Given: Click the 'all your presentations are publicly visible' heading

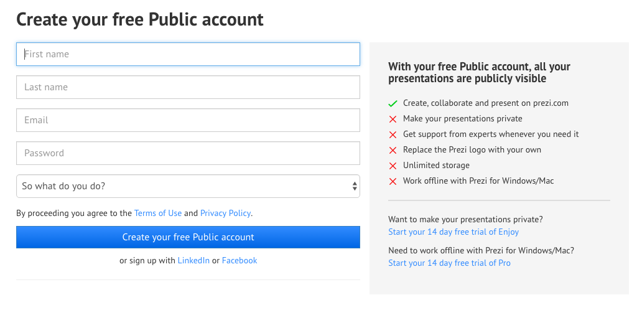Looking at the screenshot, I should coord(480,72).
